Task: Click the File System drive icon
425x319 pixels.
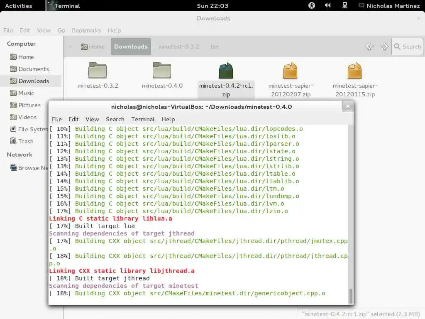Action: pyautogui.click(x=13, y=129)
